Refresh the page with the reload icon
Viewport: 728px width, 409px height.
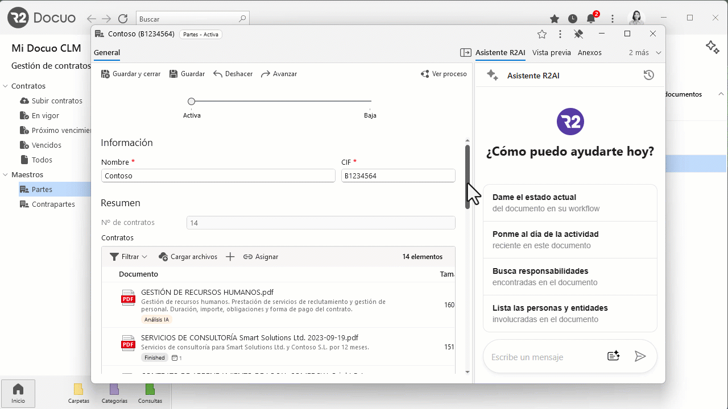click(122, 19)
